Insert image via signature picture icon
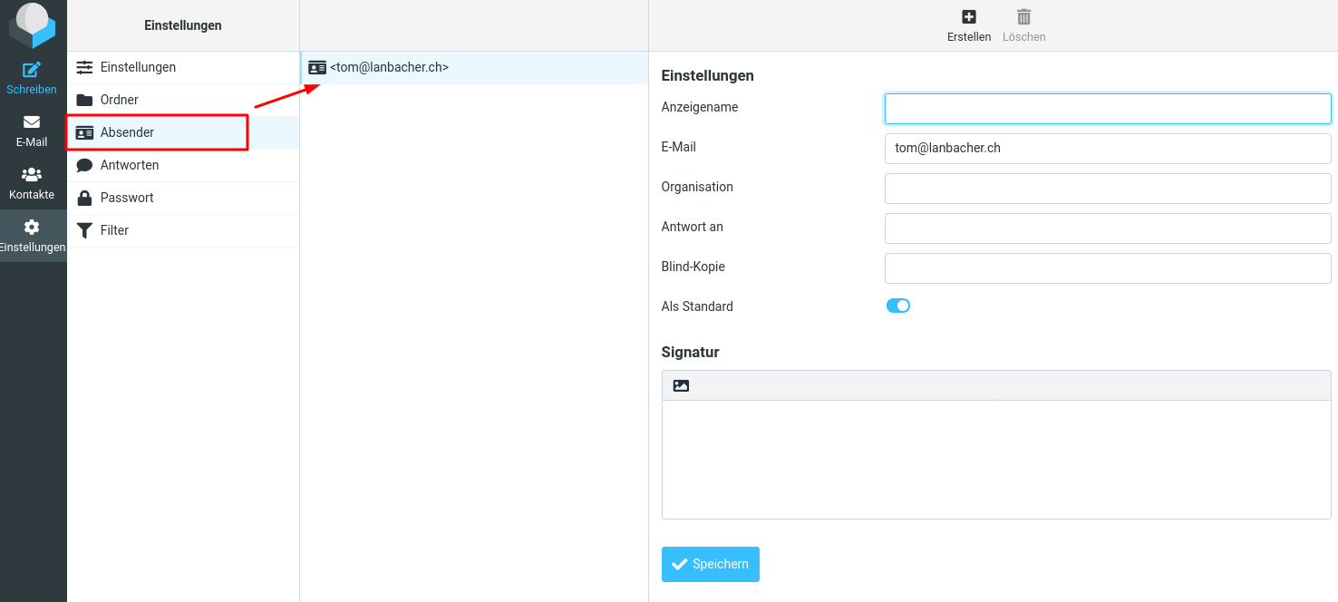 point(681,385)
